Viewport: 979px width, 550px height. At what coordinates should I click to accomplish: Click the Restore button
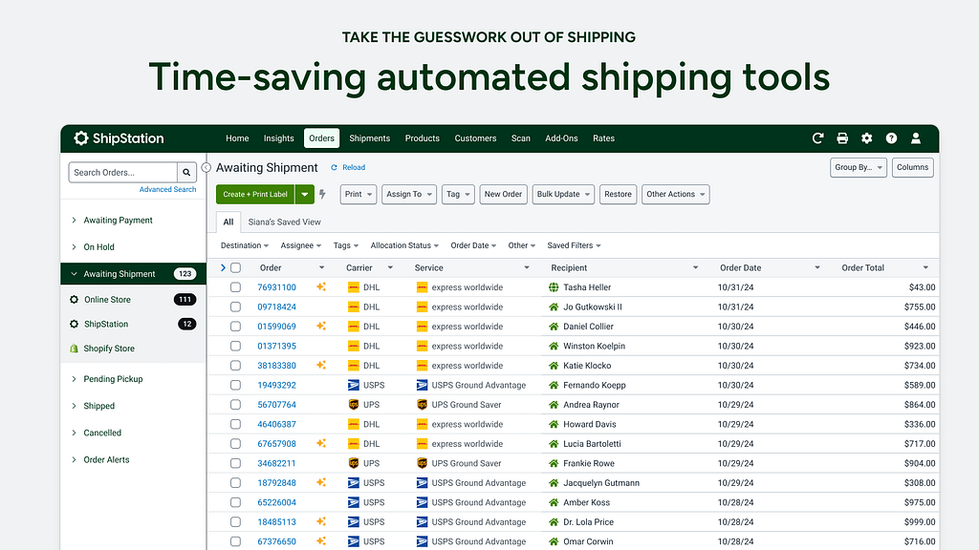click(x=619, y=194)
